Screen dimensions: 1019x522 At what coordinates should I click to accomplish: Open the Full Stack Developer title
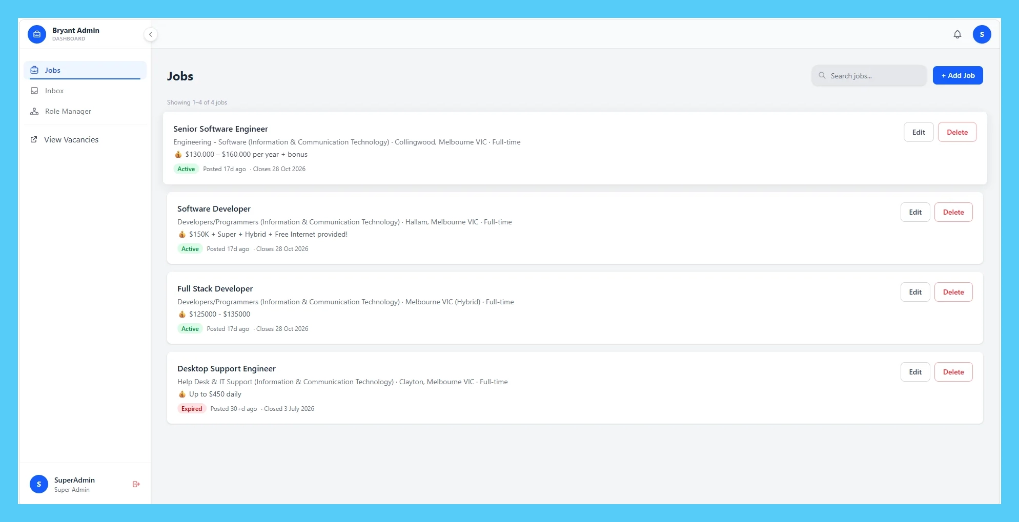click(x=215, y=289)
